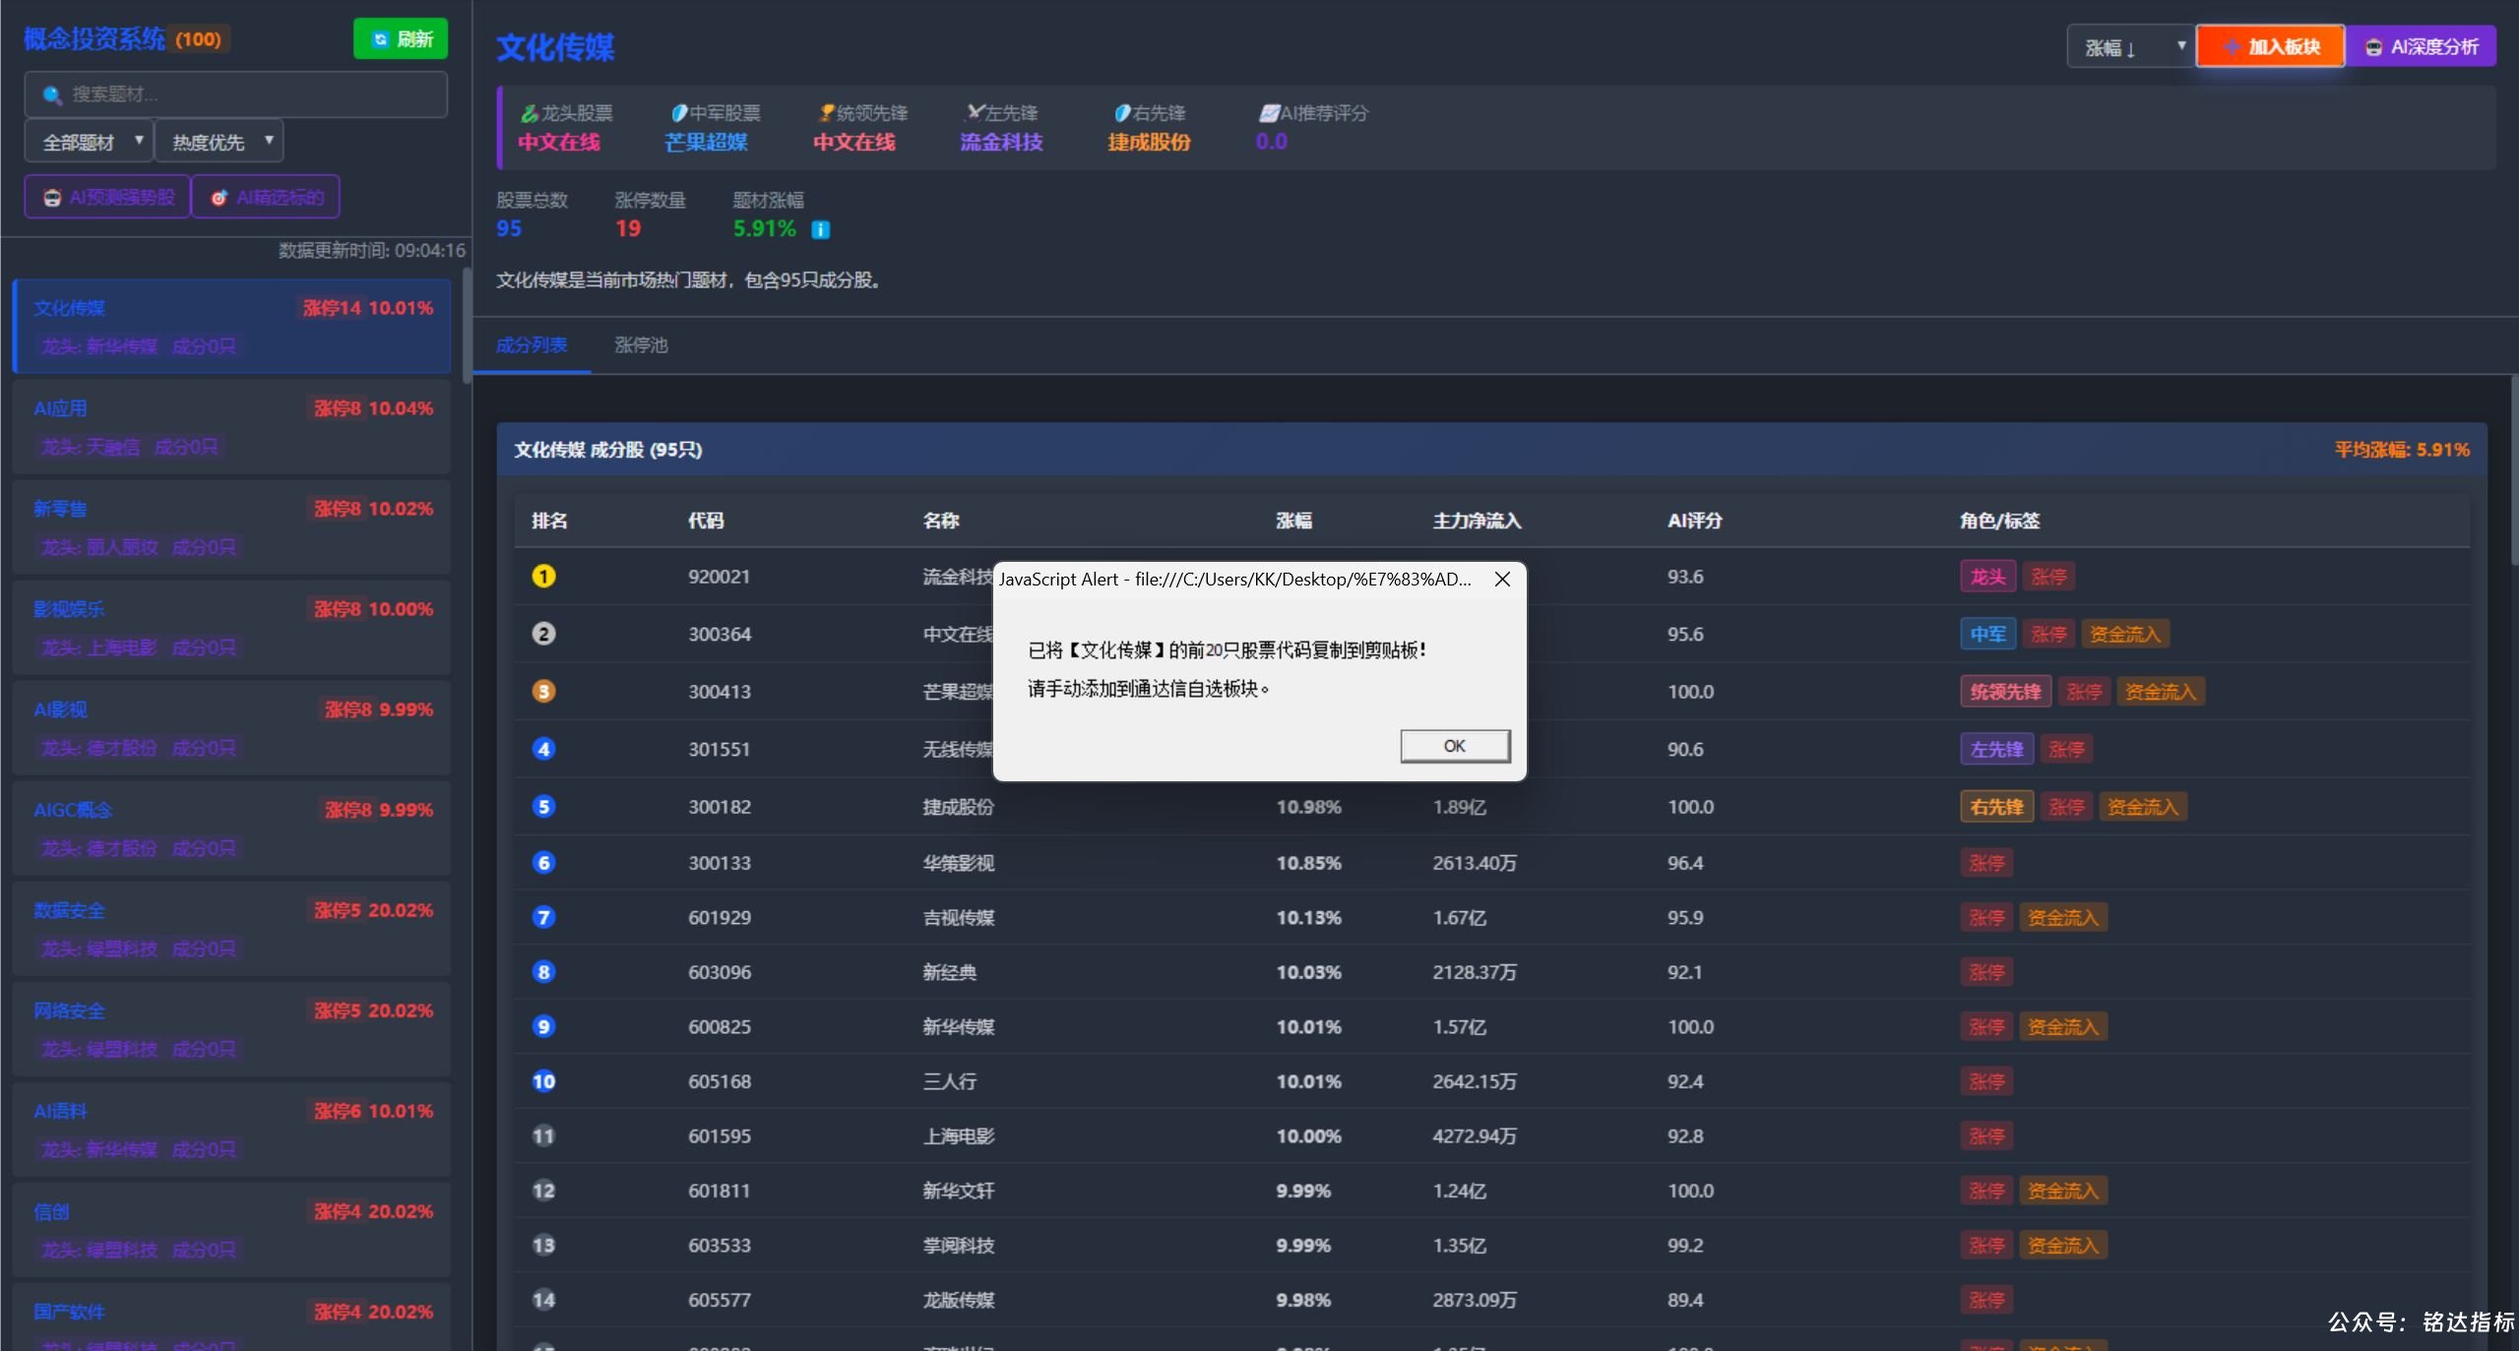2519x1351 pixels.
Task: Click rank 10 blue badge icon
Action: point(543,1081)
